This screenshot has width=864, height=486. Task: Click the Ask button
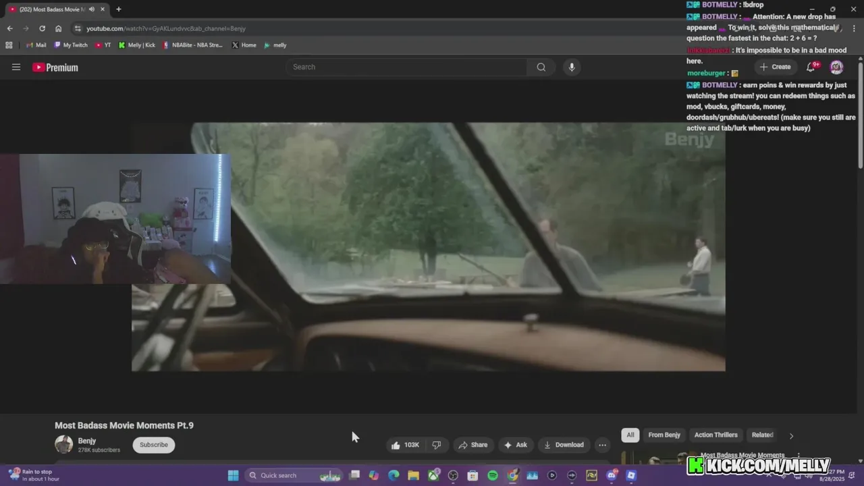click(x=515, y=445)
